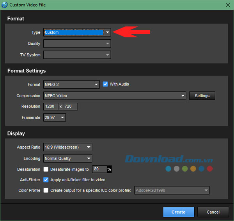
Task: Open the MPEG Video Compression dropdown
Action: pos(115,96)
